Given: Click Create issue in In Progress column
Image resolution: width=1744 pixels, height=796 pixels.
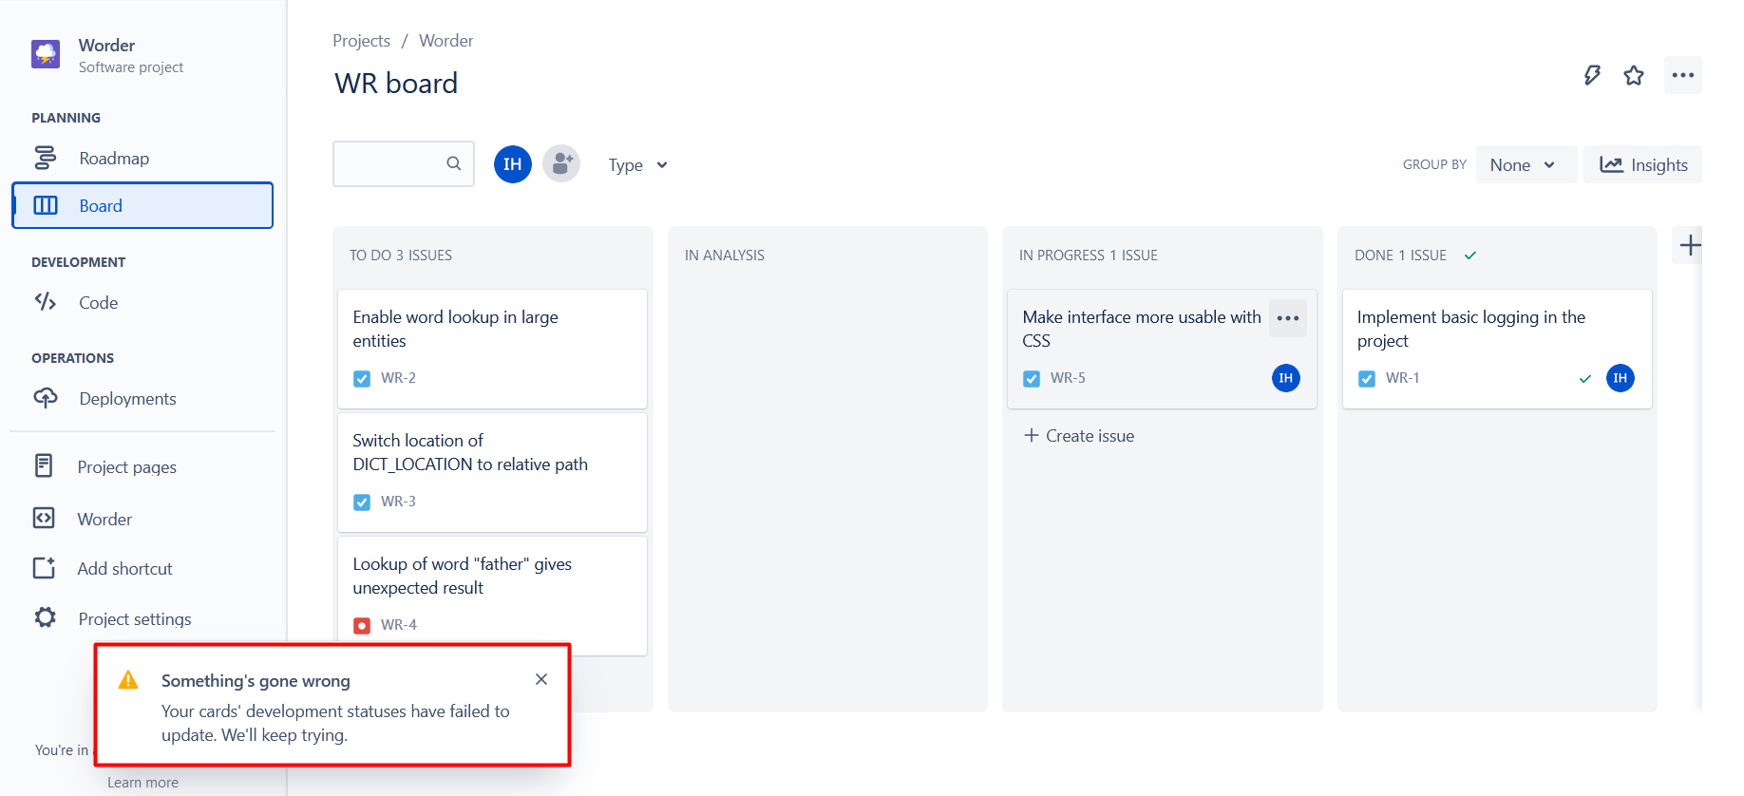Looking at the screenshot, I should coord(1079,436).
